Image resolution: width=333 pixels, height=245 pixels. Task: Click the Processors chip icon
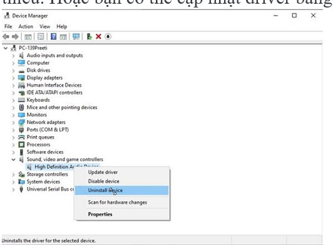(21, 144)
